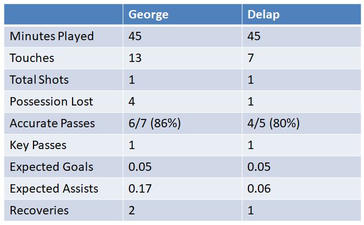Select the Minutes Played row label
Viewport: 364px width, 225px height.
click(52, 36)
